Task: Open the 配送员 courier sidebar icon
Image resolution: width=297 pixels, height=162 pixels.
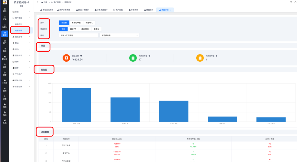Action: click(4, 57)
